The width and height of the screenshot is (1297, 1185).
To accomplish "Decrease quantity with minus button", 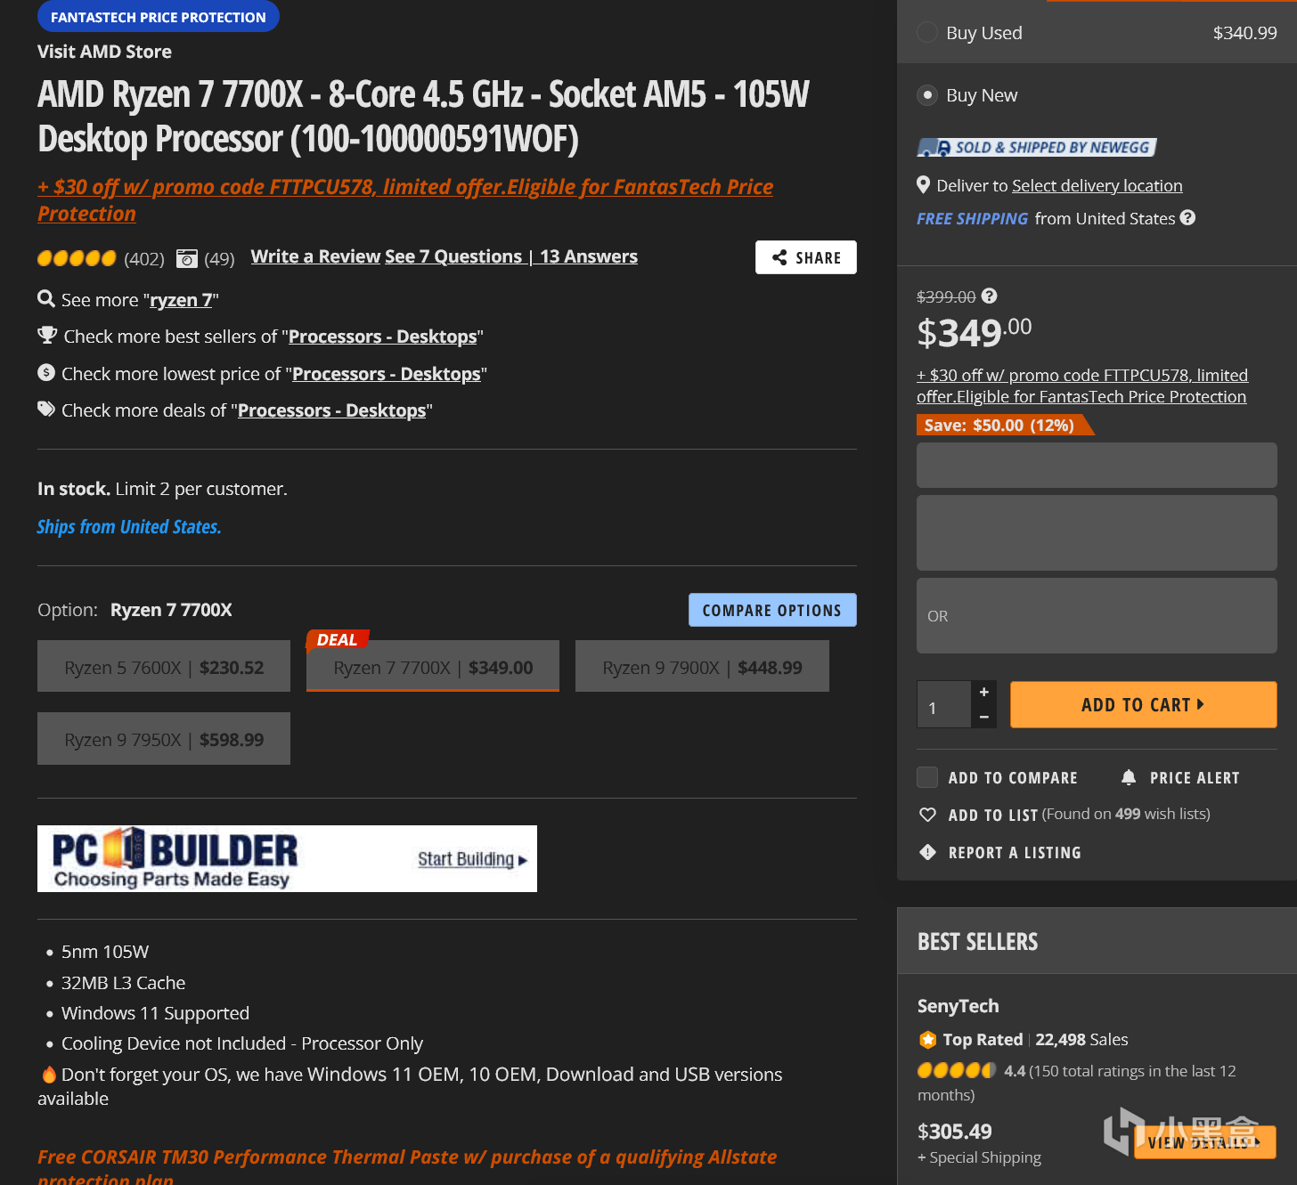I will click(x=983, y=717).
